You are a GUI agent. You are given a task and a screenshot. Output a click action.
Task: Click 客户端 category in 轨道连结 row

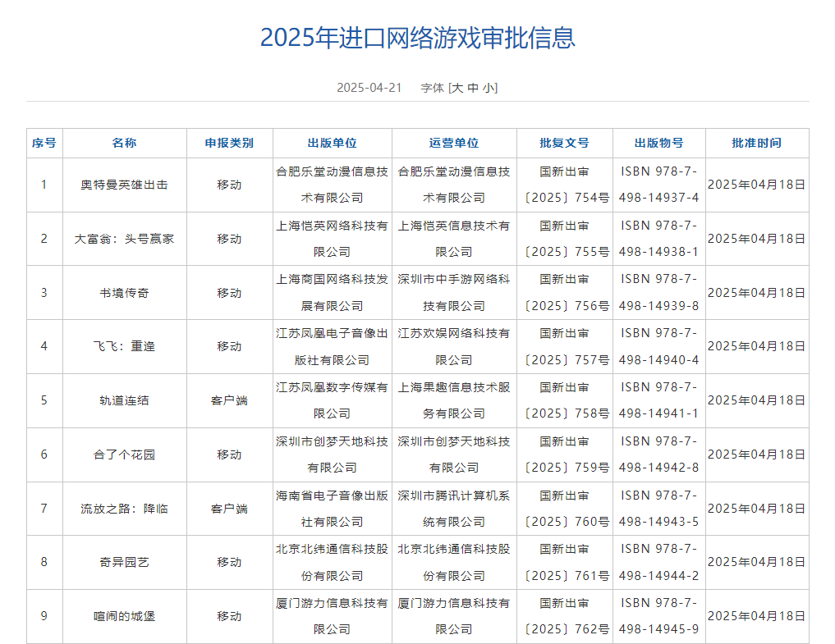[229, 400]
